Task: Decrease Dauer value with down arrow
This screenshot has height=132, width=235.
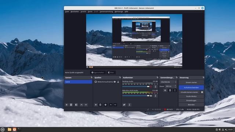Action: (175, 87)
